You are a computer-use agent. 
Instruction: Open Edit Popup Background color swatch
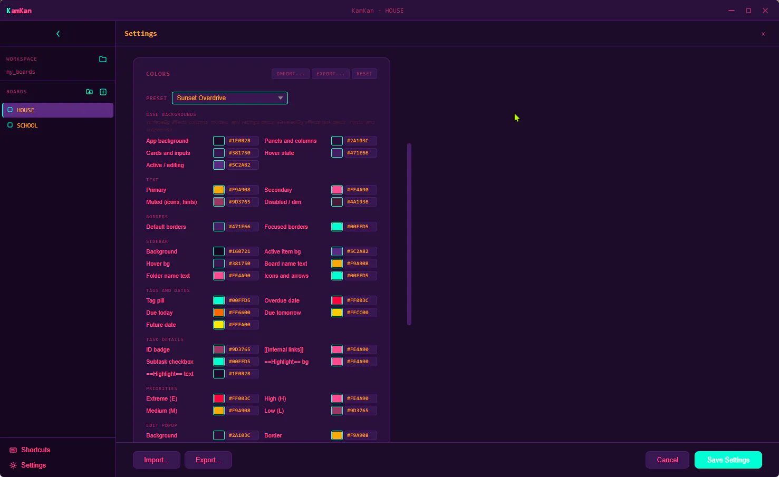point(219,435)
